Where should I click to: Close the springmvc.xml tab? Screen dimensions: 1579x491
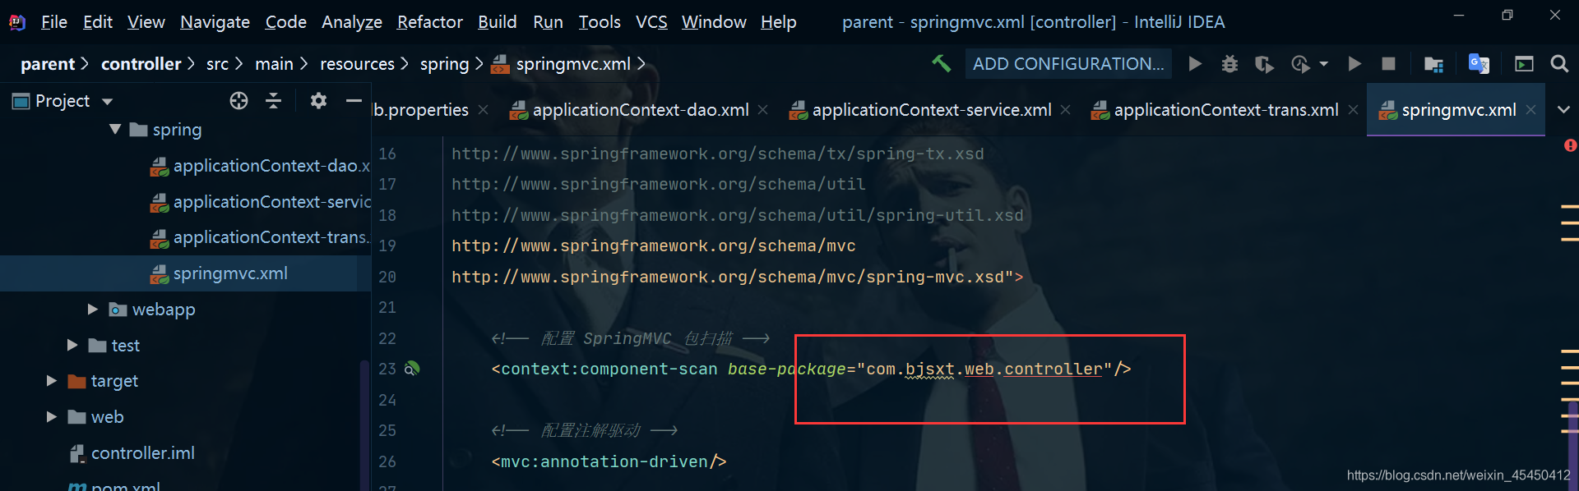coord(1530,110)
